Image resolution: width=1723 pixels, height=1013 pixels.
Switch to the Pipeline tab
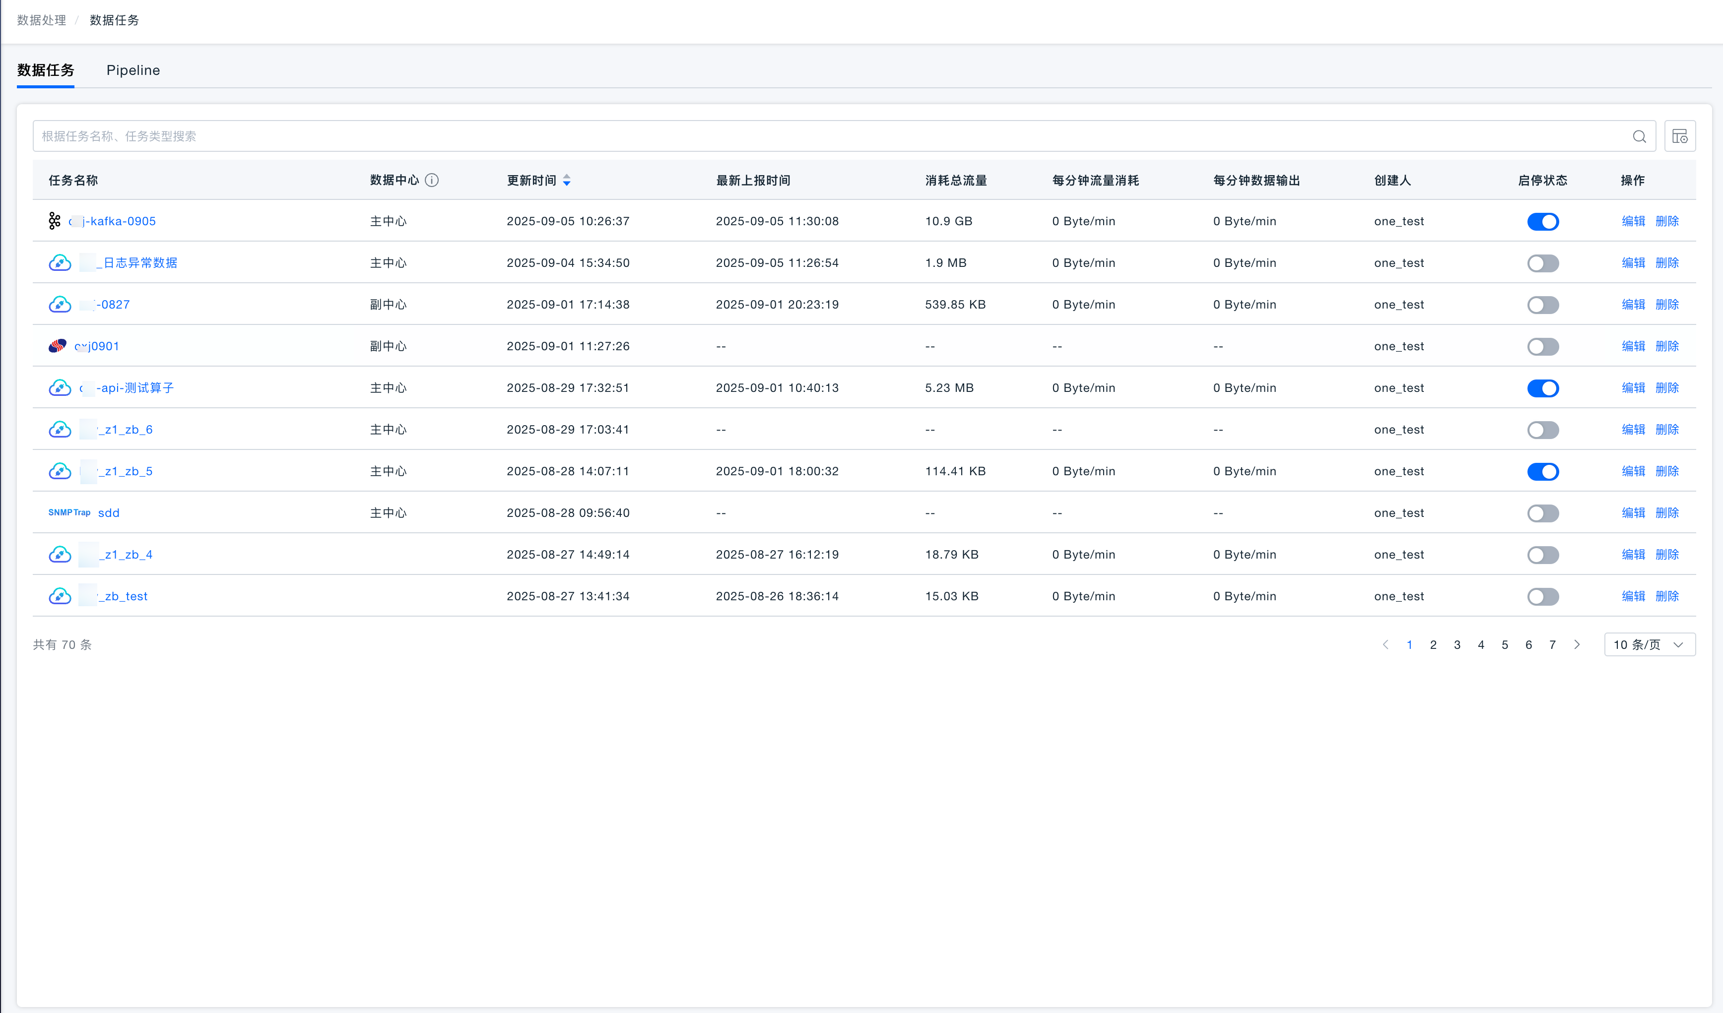tap(133, 70)
